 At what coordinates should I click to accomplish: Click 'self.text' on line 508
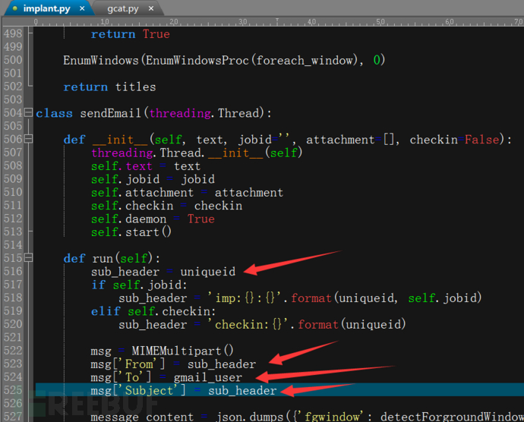point(122,165)
